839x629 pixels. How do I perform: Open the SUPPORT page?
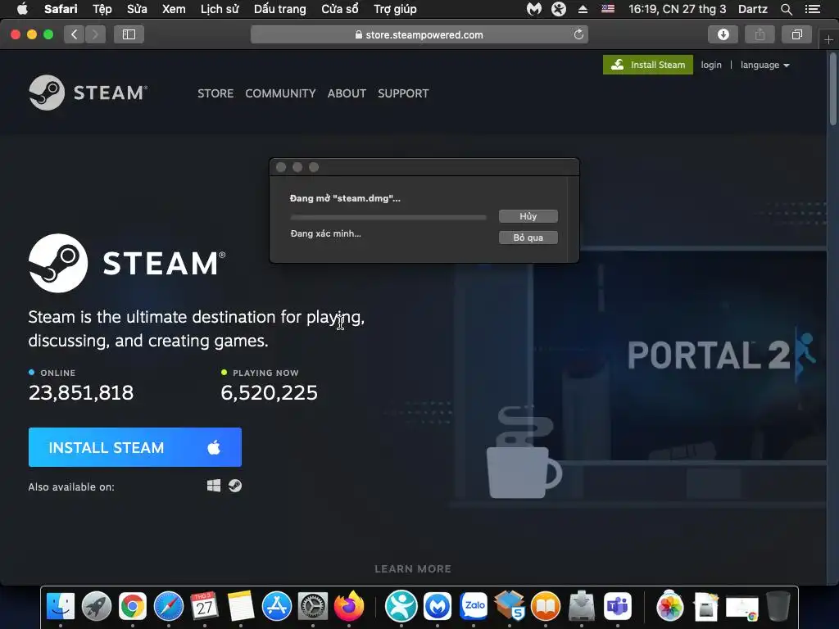pyautogui.click(x=403, y=93)
